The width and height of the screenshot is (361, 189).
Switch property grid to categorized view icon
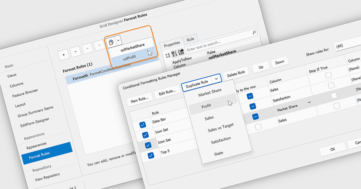[168, 55]
